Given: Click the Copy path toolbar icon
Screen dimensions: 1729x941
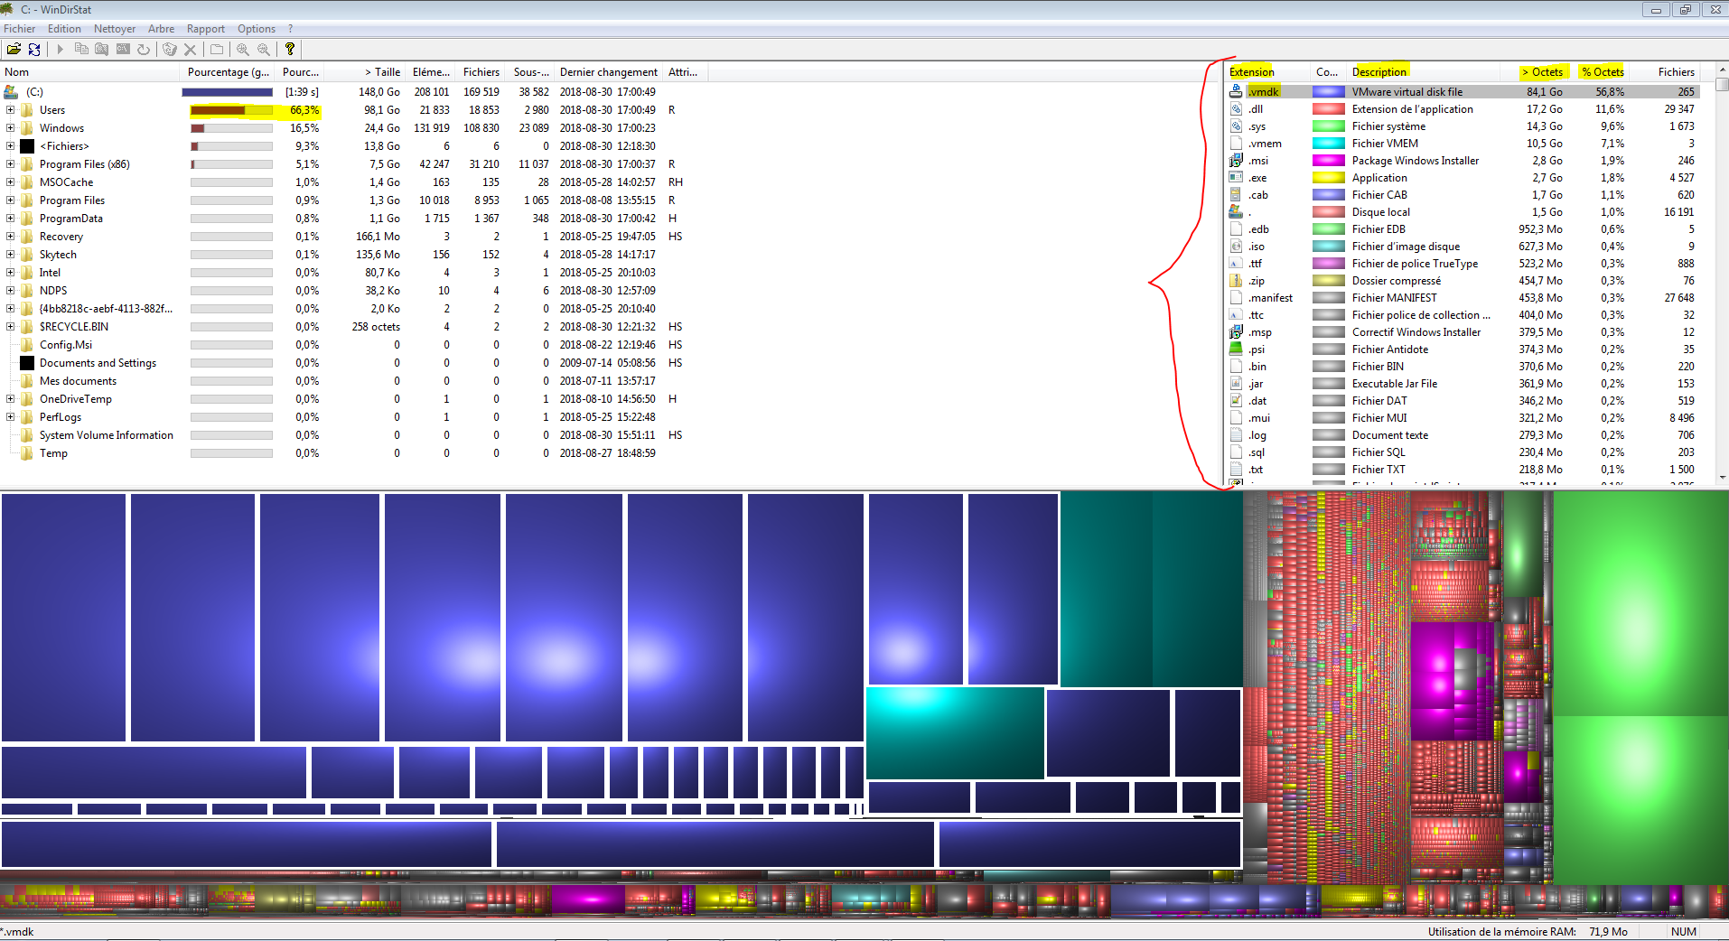Looking at the screenshot, I should click(81, 50).
